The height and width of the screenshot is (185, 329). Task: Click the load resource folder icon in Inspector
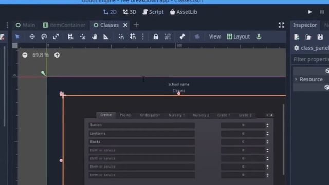(x=308, y=37)
